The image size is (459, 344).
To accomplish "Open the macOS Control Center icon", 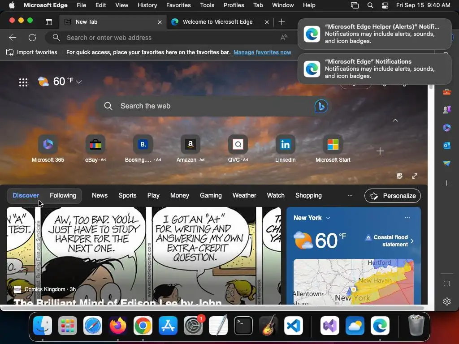I will point(385,5).
